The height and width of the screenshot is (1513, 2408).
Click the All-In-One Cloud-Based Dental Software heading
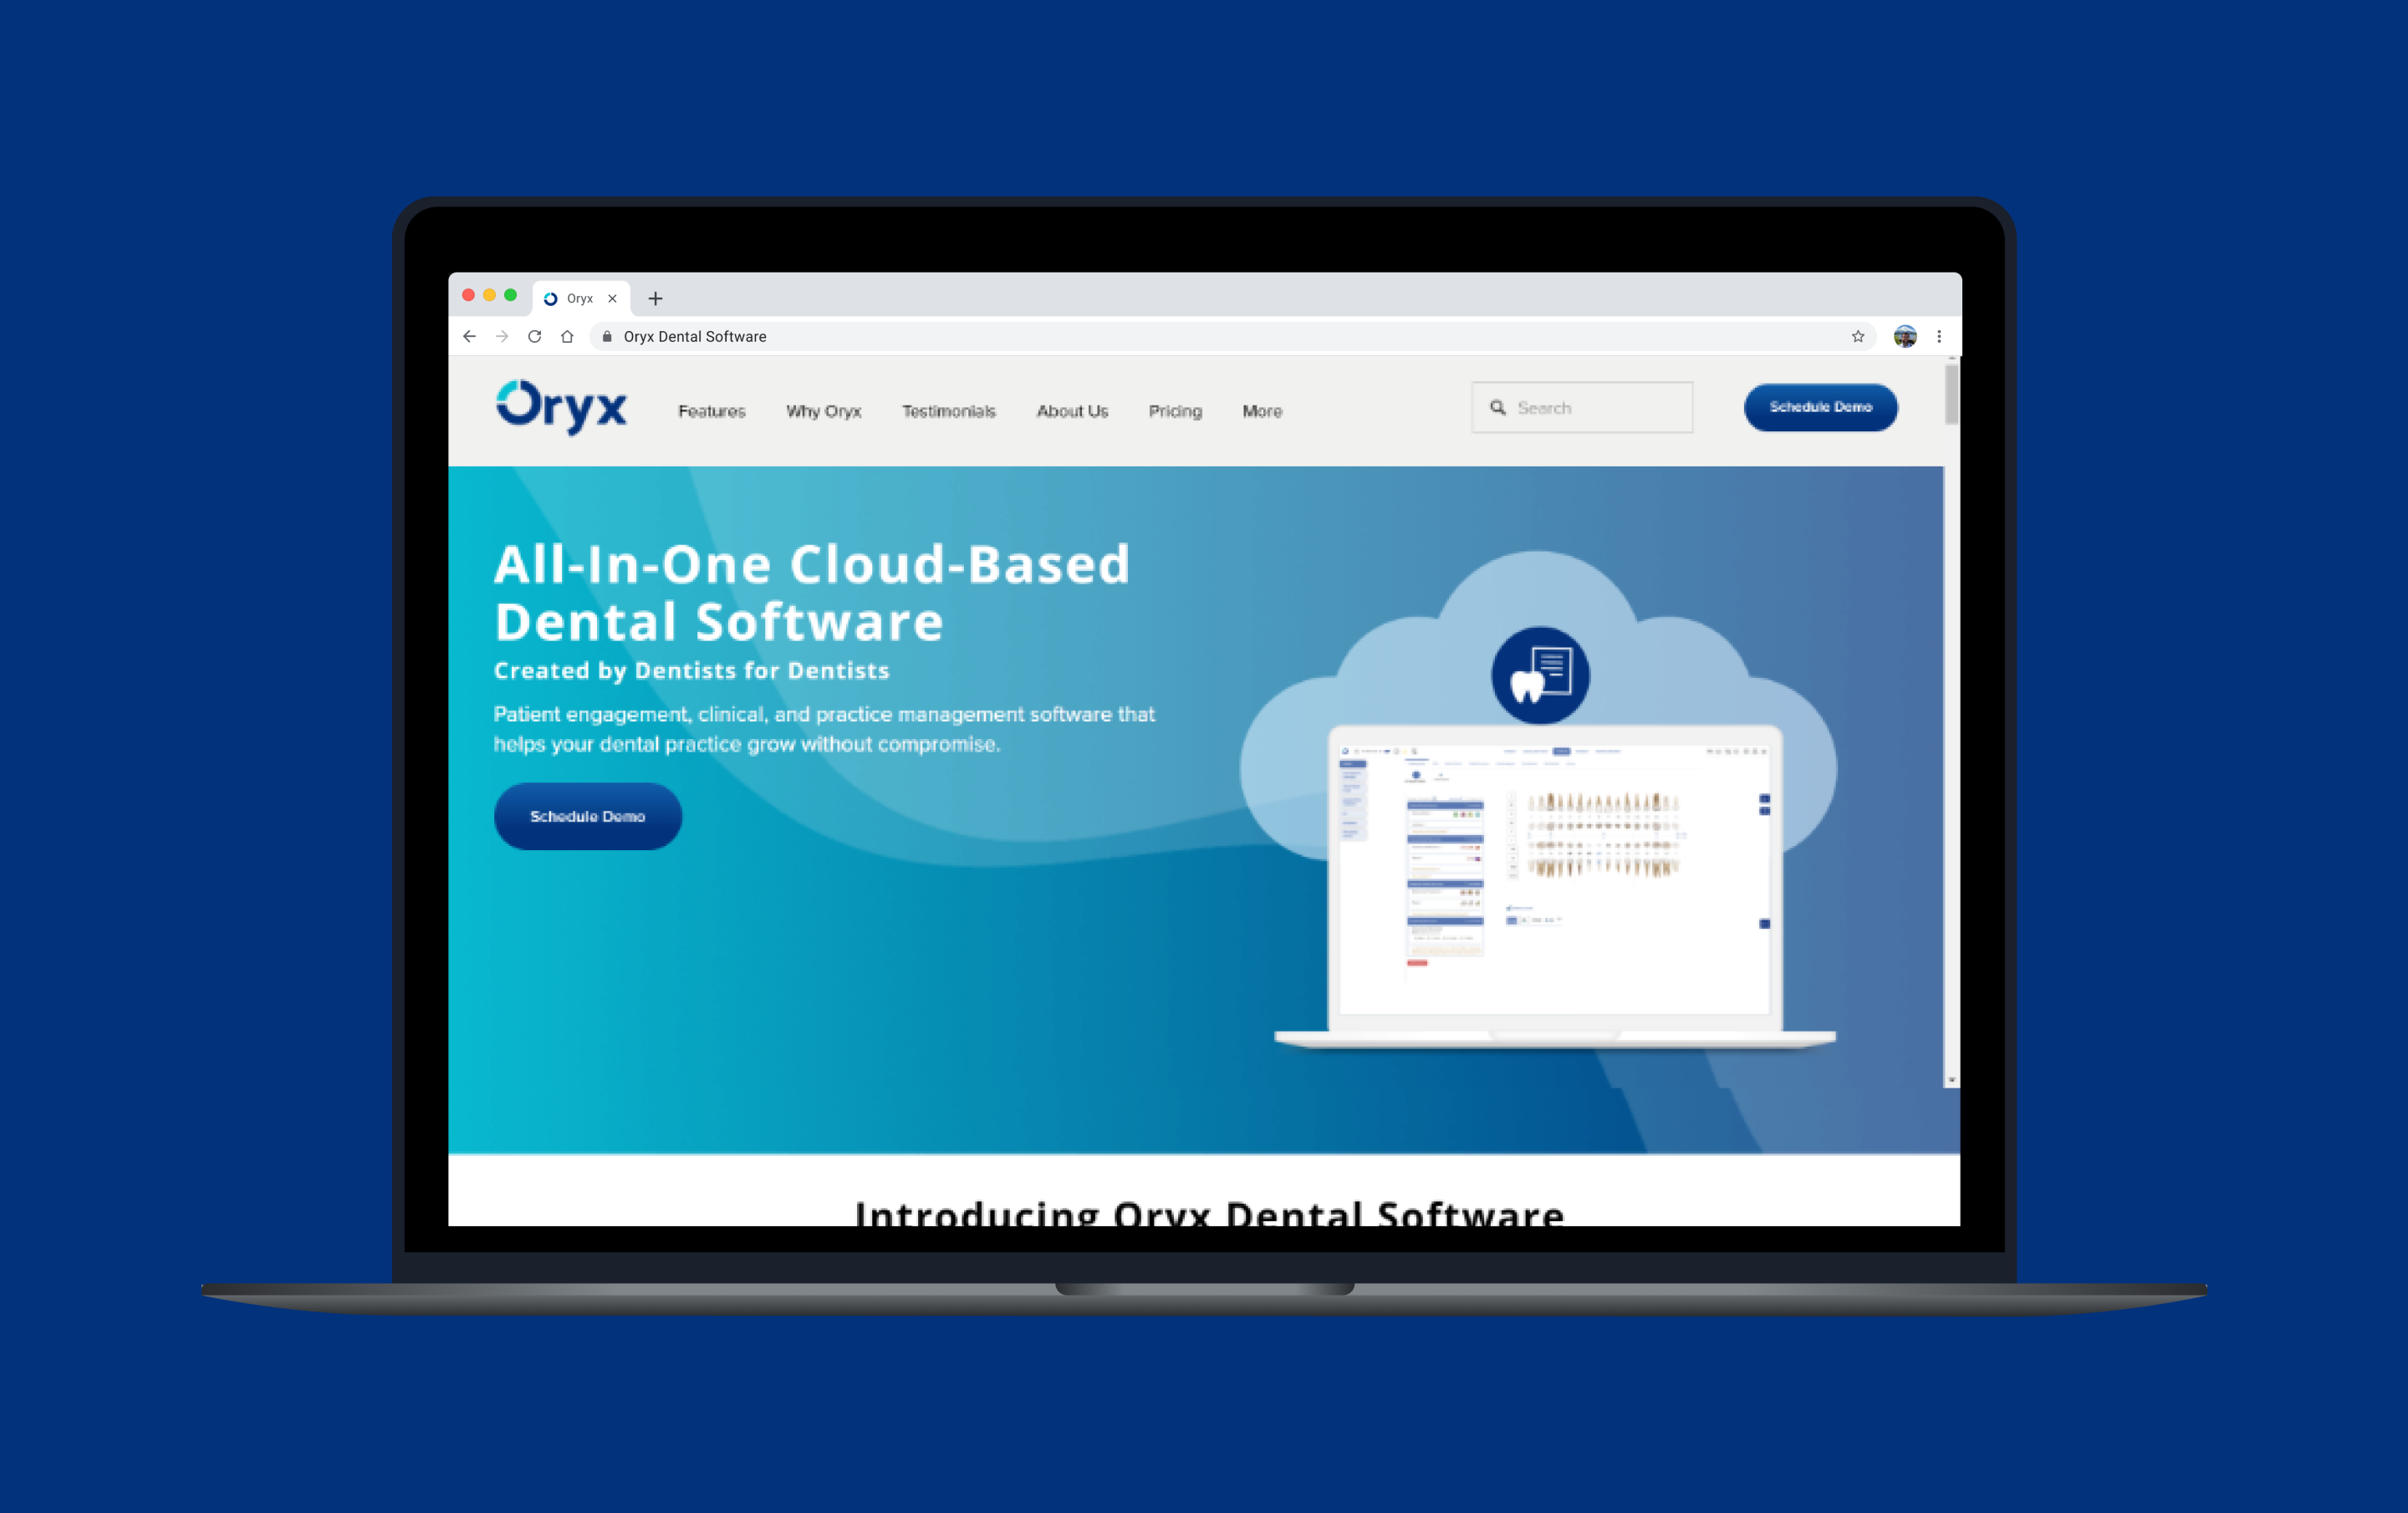click(x=812, y=592)
